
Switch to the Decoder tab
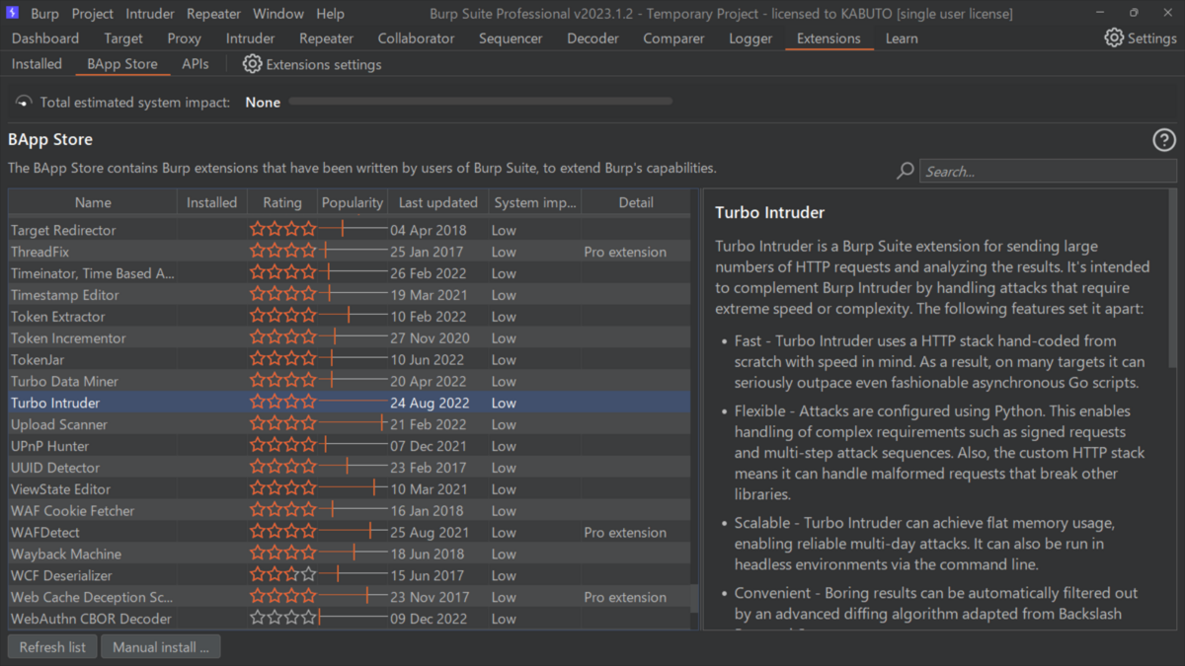tap(592, 38)
